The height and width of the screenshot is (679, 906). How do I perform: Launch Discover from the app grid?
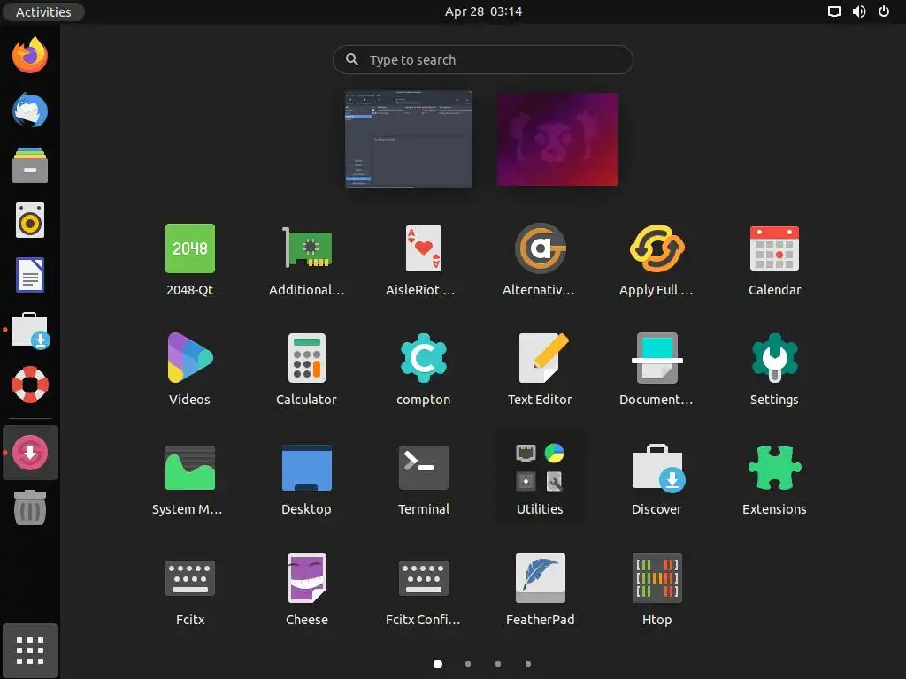point(657,479)
